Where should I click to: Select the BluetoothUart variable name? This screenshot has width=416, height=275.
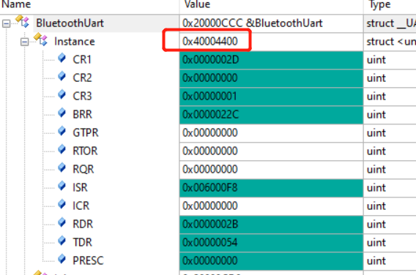click(70, 23)
